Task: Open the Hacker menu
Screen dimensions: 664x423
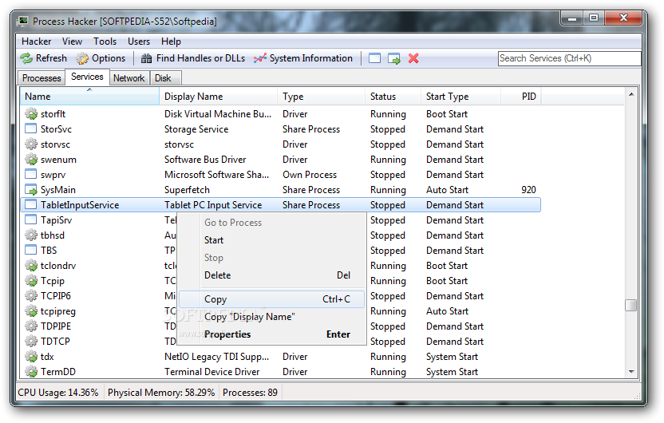Action: point(37,42)
